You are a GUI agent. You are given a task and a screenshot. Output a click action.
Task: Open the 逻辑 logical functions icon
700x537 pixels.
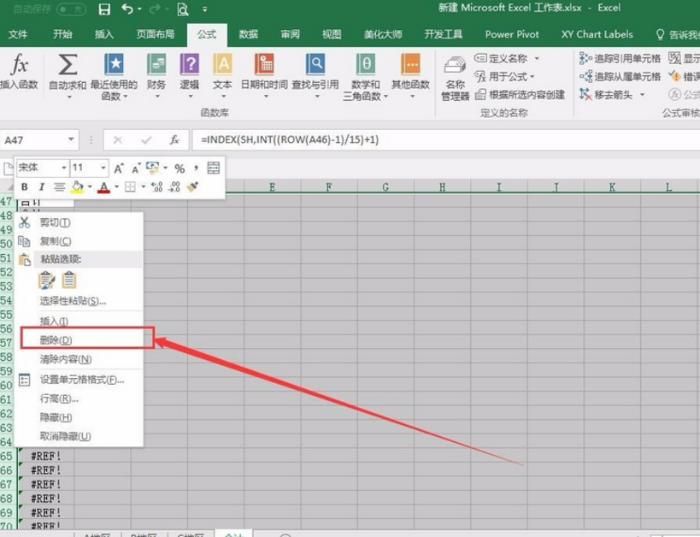189,65
